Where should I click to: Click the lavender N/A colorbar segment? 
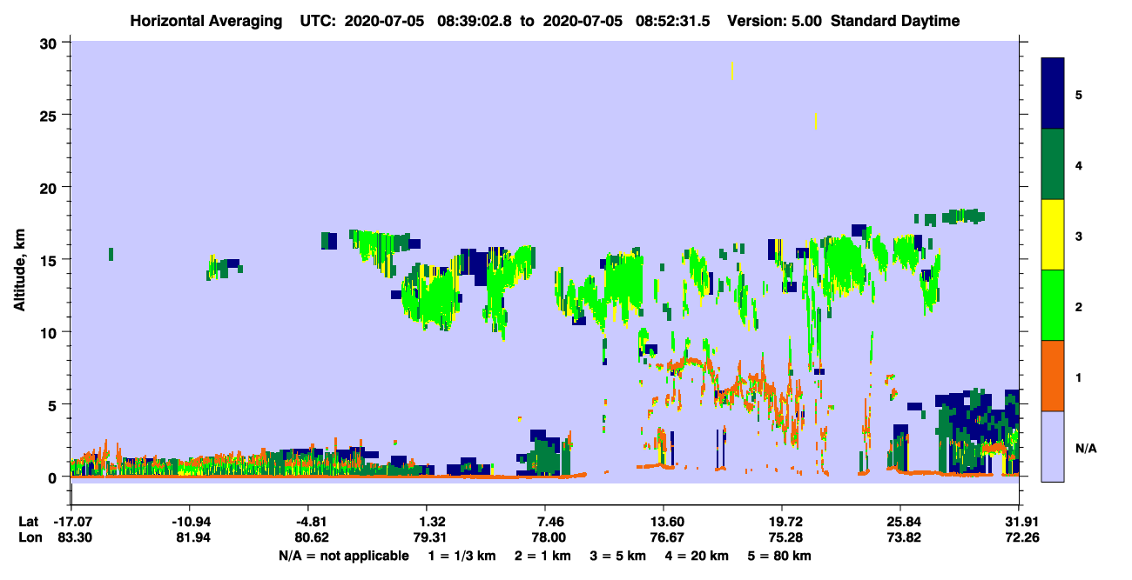click(x=1053, y=446)
